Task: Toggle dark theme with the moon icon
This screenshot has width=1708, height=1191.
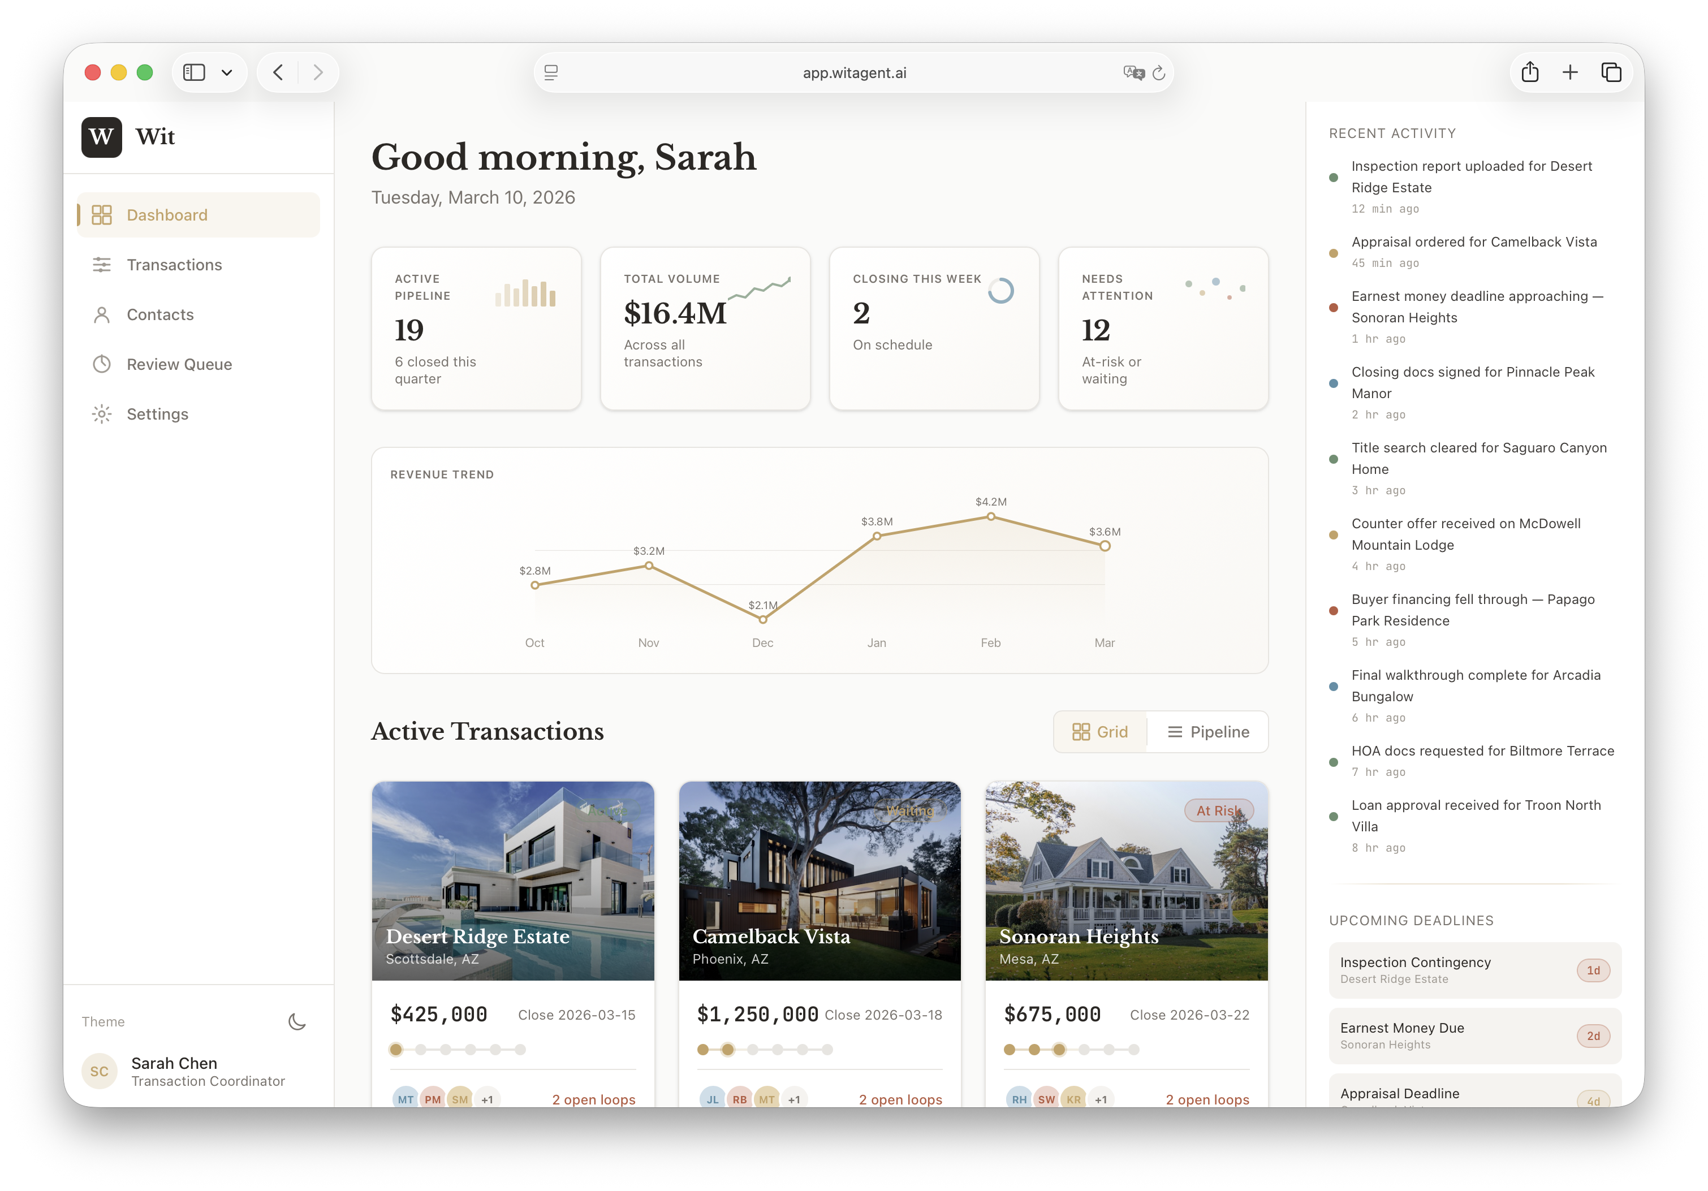Action: point(297,1021)
